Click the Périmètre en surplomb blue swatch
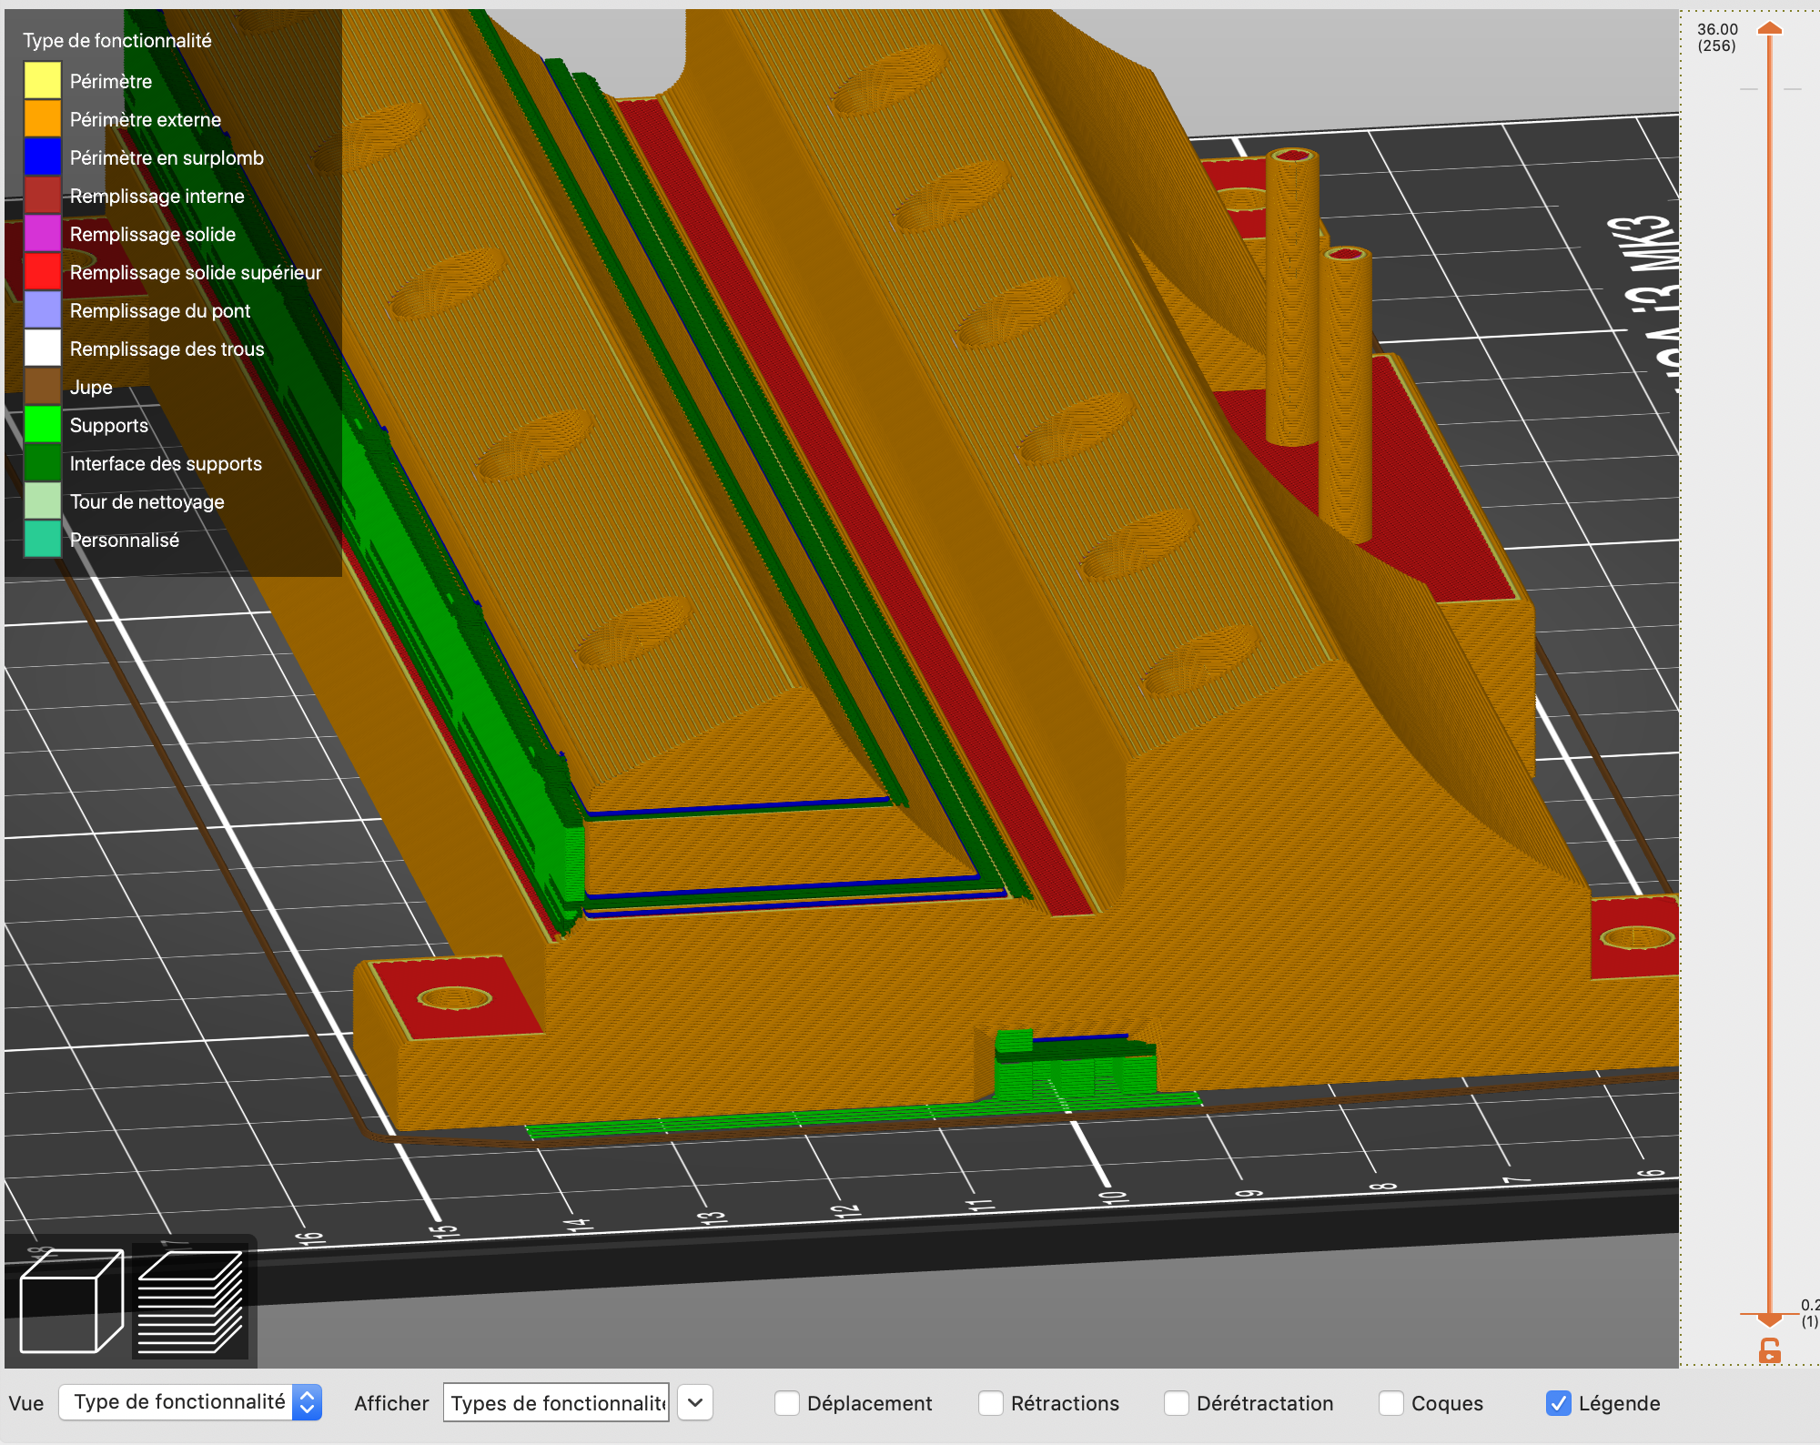The height and width of the screenshot is (1445, 1820). pos(42,157)
